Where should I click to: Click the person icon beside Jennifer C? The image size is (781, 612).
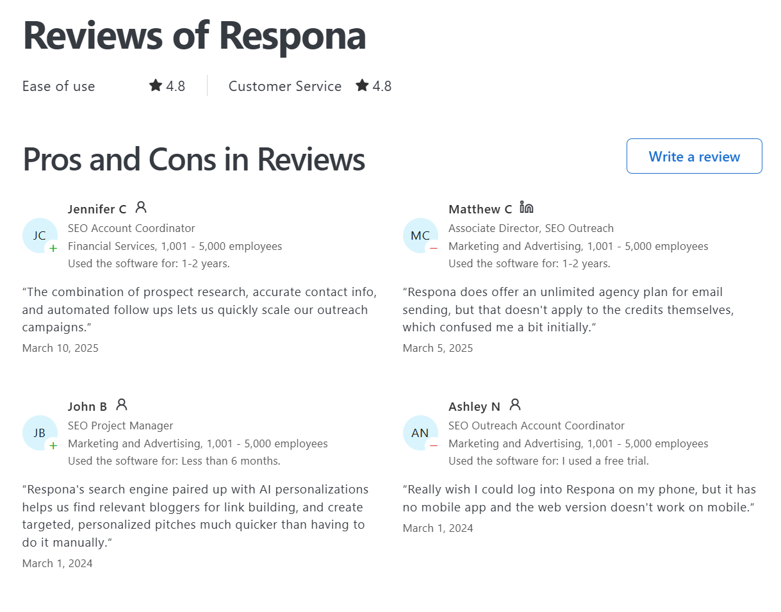click(142, 208)
